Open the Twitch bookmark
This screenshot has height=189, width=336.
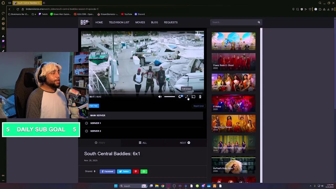tap(43, 14)
